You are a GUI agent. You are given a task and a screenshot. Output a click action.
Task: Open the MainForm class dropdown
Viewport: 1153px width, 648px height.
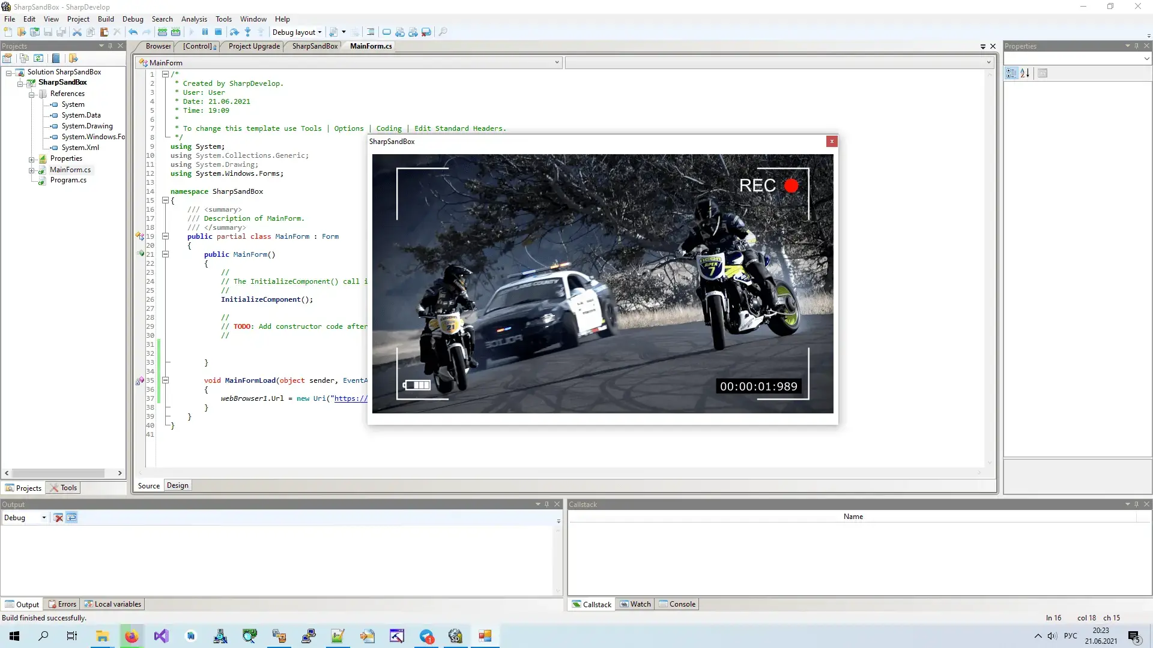349,62
